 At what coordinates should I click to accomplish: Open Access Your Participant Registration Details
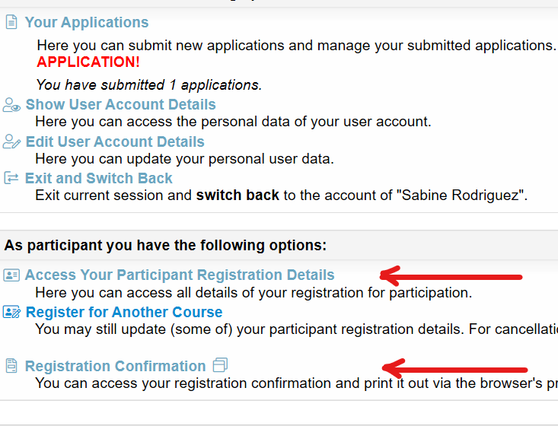coord(180,275)
